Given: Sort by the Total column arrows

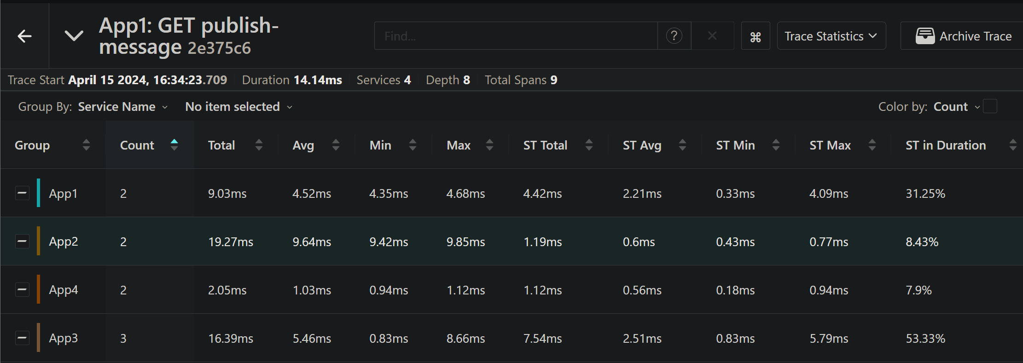Looking at the screenshot, I should (x=259, y=145).
